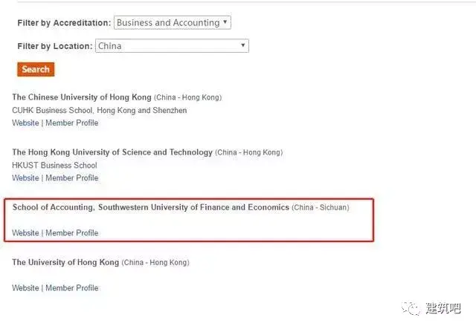Open Website link for The University of Hong Kong
Image resolution: width=476 pixels, height=329 pixels.
(x=25, y=288)
